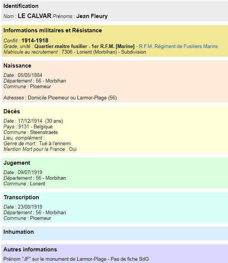
Task: Click the death date 17/12/1914
Action: (30, 121)
